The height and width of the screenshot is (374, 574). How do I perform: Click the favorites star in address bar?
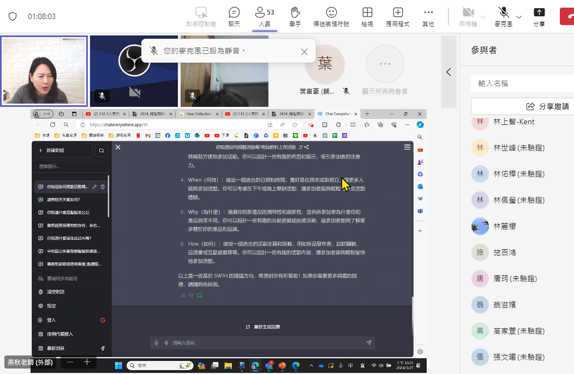click(x=295, y=125)
